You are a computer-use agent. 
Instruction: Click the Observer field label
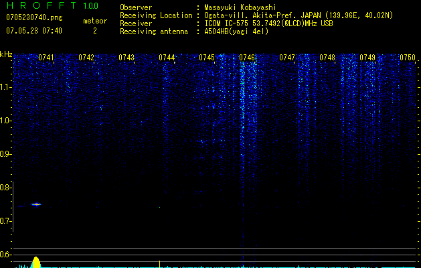tap(136, 7)
